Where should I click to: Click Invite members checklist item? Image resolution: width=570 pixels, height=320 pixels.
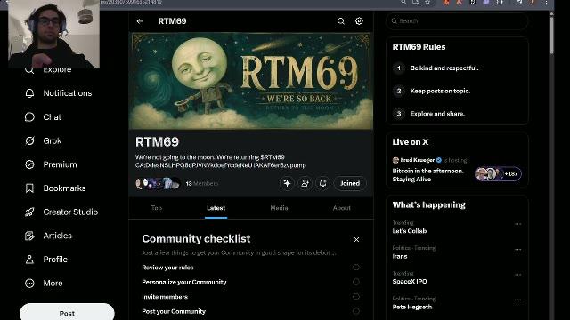(x=165, y=297)
